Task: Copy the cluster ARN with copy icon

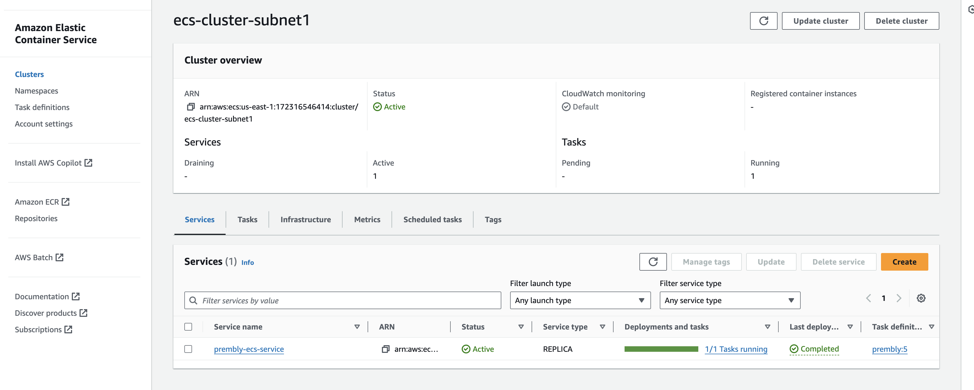Action: 191,107
